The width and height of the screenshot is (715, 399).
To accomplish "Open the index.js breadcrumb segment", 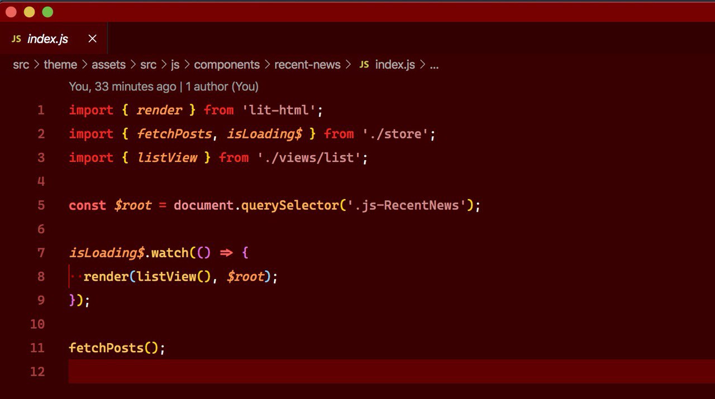I will [x=395, y=65].
